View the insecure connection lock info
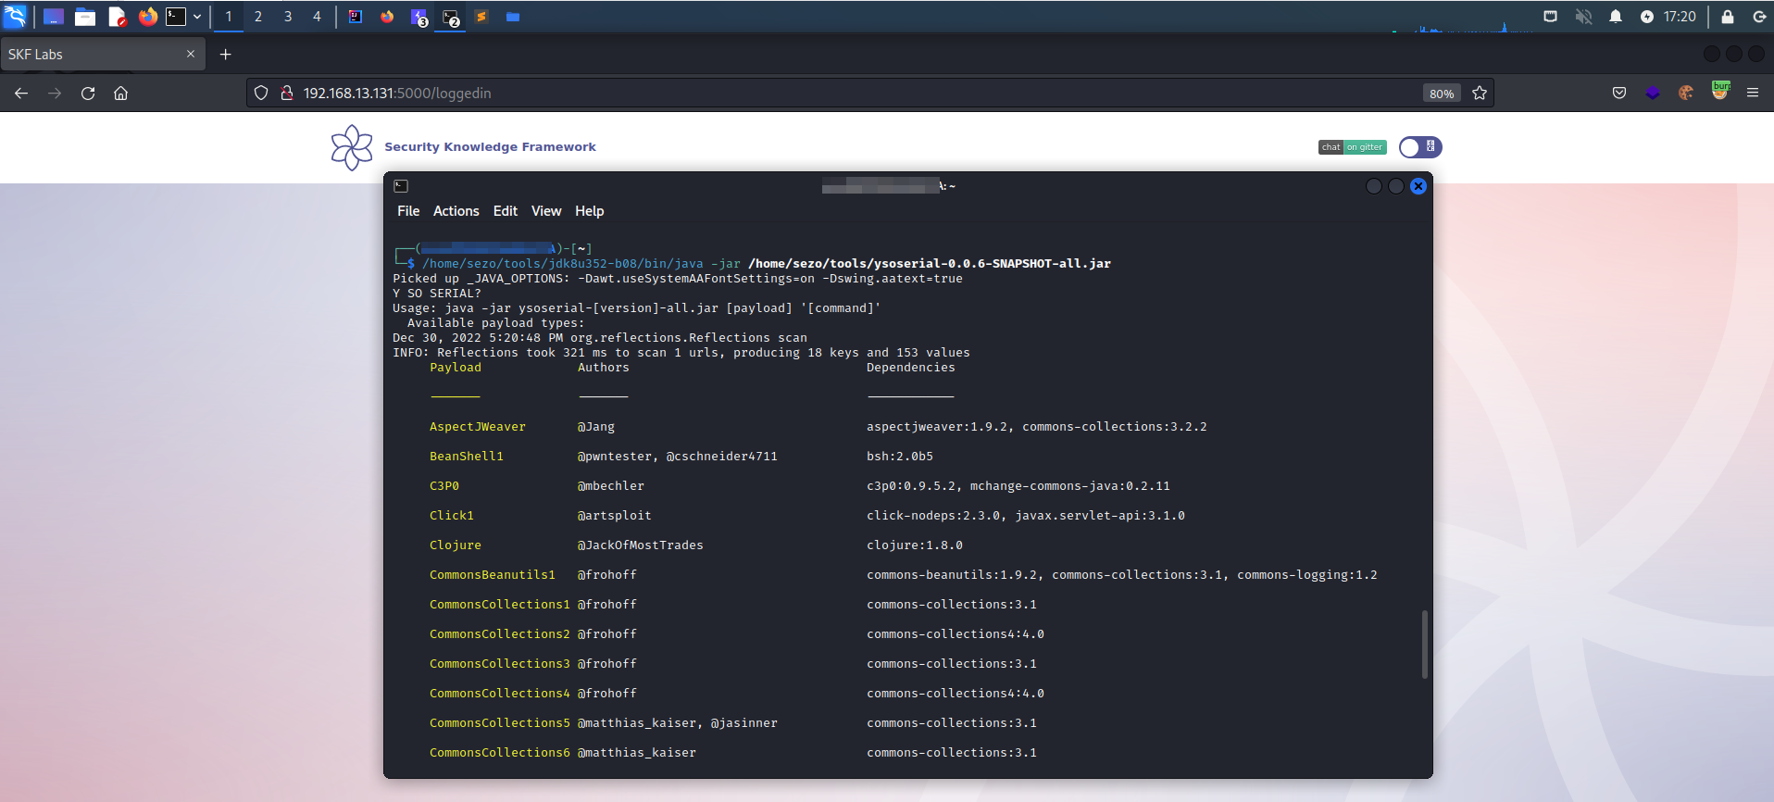 (x=287, y=93)
